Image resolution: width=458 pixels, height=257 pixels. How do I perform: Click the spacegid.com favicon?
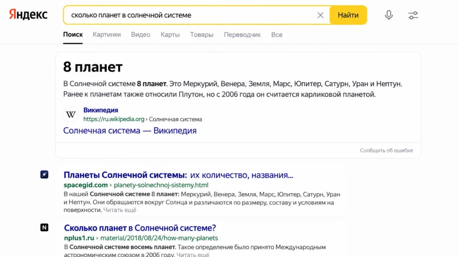[x=44, y=174]
